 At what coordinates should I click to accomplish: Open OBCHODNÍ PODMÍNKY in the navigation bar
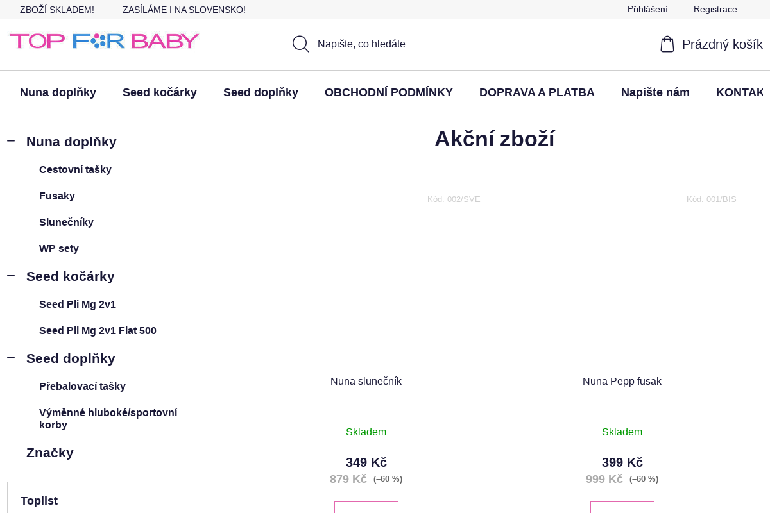click(389, 92)
